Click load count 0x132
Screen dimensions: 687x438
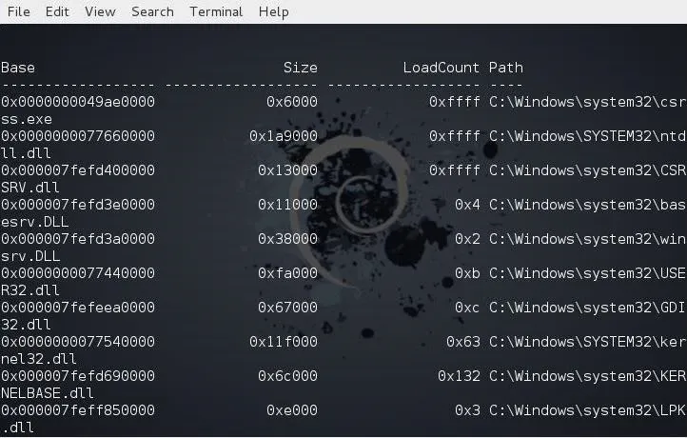tap(459, 376)
